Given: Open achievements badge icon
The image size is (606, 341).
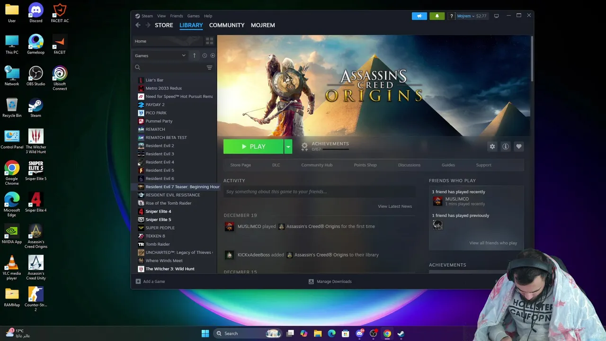Looking at the screenshot, I should (x=304, y=146).
